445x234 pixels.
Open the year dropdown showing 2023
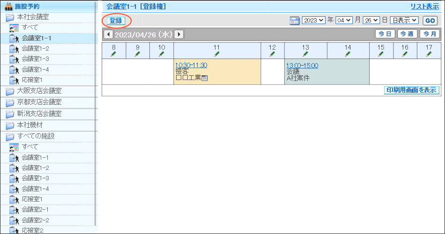coord(313,21)
